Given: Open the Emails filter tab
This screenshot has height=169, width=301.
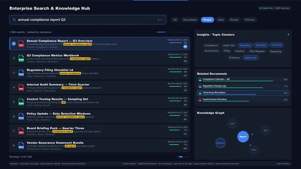Looking at the screenshot, I should tap(234, 20).
